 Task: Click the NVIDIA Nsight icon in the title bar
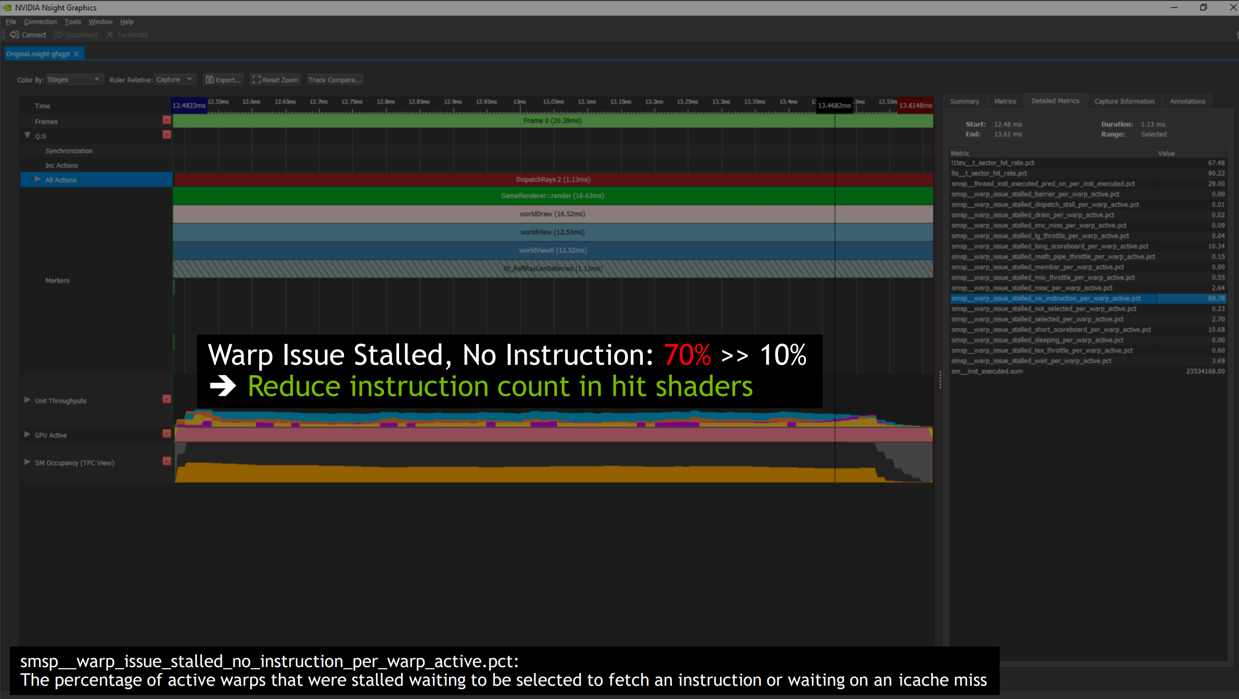[6, 7]
